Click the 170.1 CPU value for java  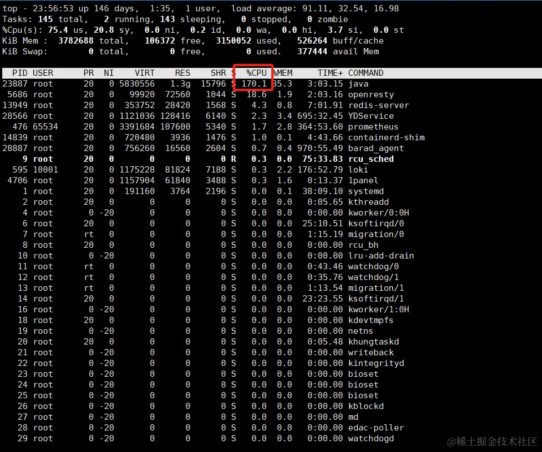coord(254,84)
